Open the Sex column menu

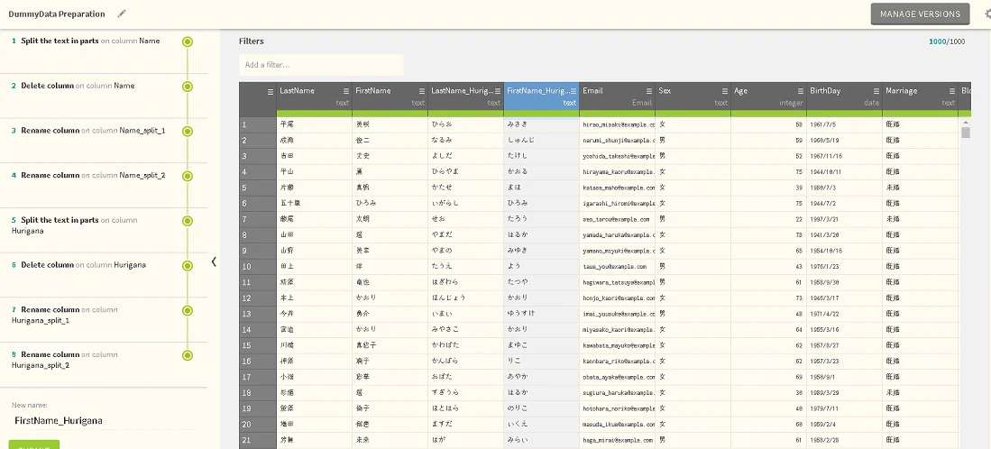click(725, 91)
